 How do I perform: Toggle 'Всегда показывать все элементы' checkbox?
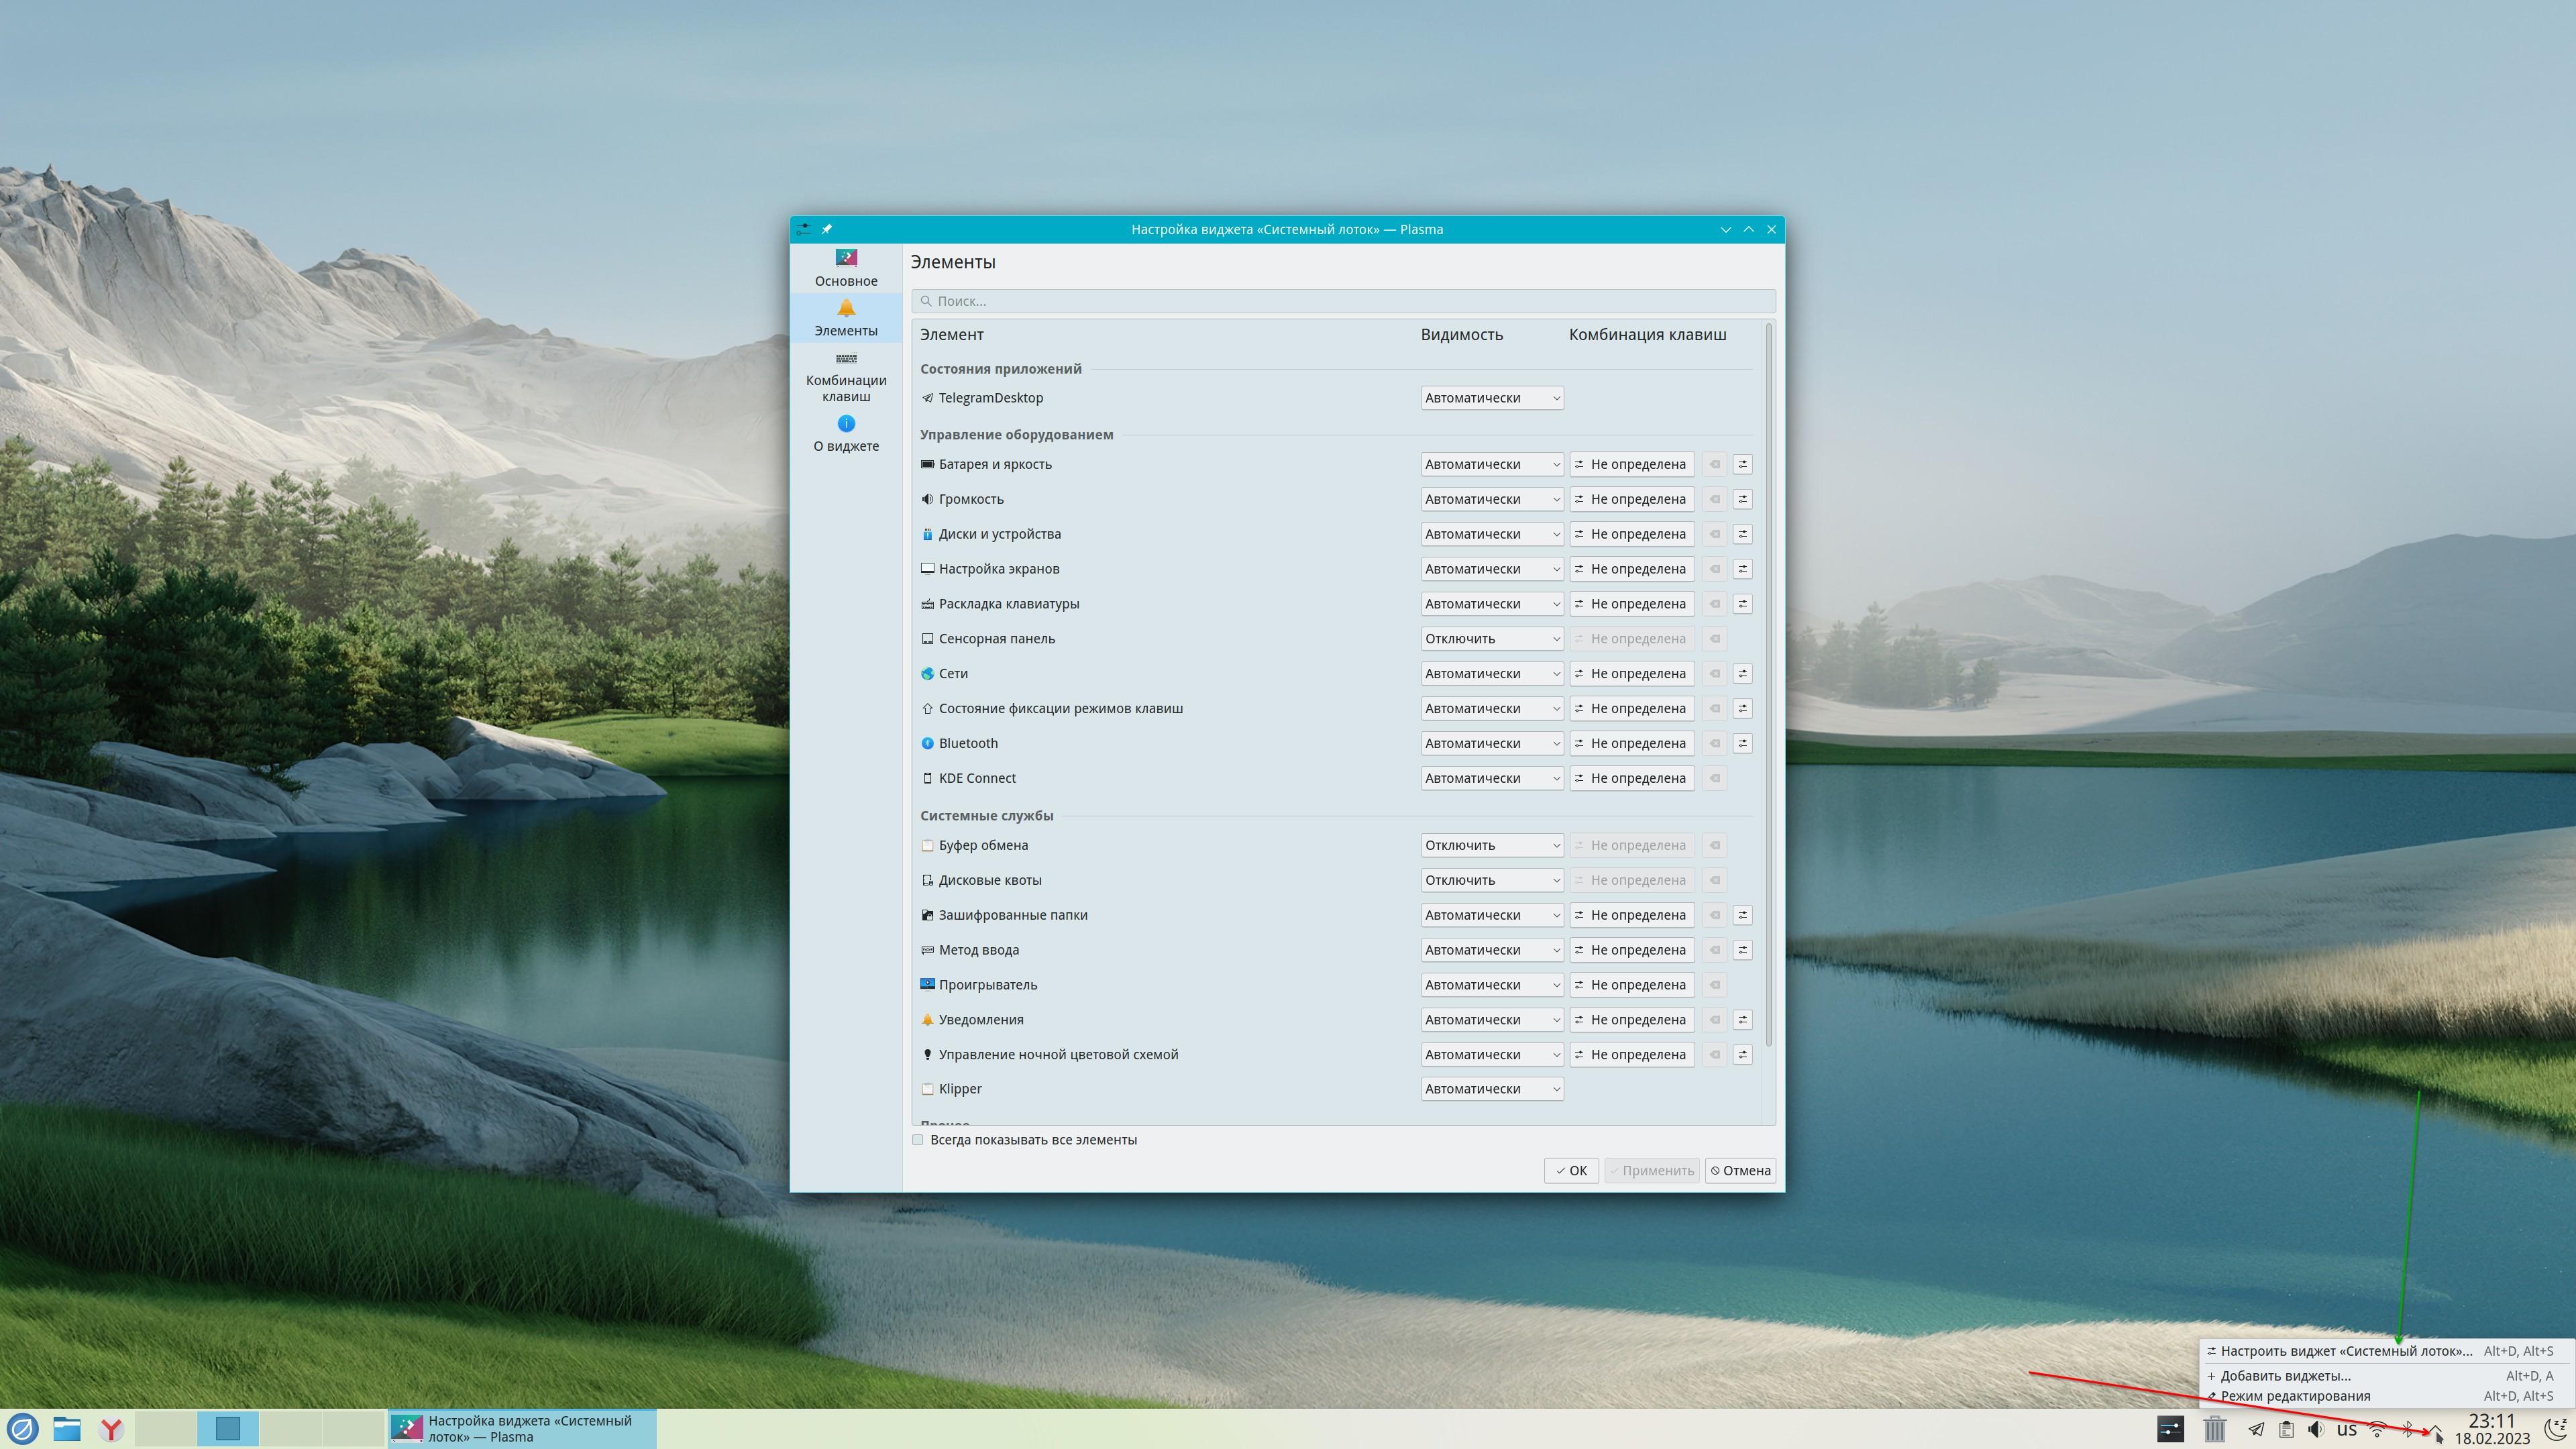pyautogui.click(x=918, y=1140)
